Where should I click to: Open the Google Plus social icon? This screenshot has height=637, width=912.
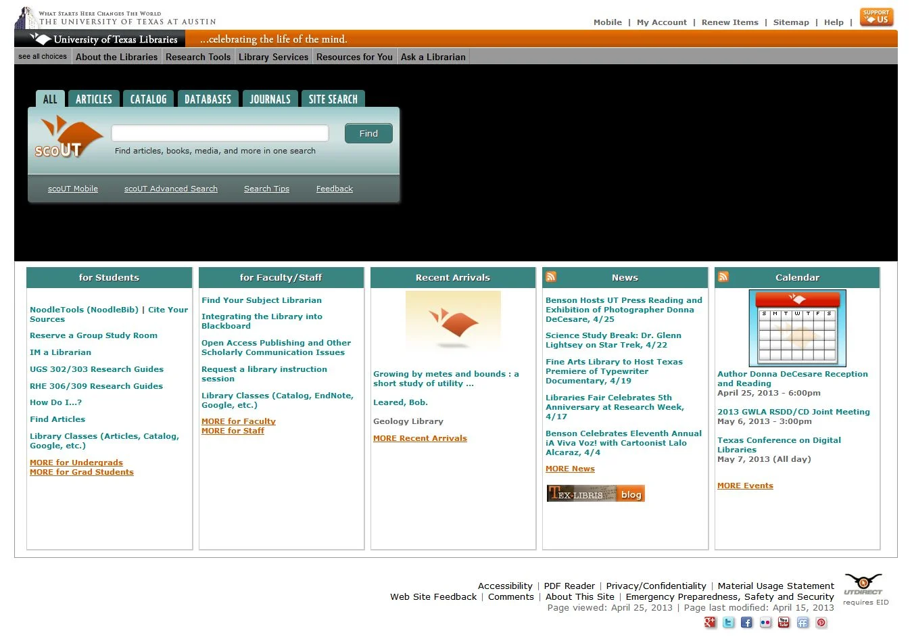point(710,623)
